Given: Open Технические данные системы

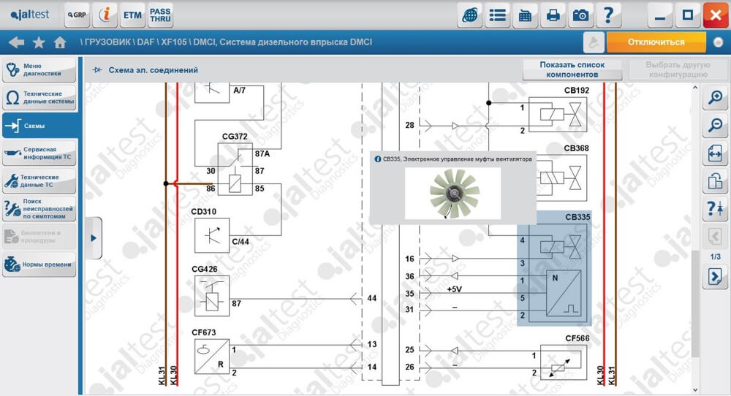Looking at the screenshot, I should tap(39, 97).
